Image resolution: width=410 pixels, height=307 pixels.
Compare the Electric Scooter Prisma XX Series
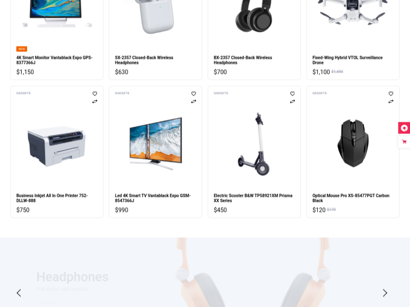292,101
